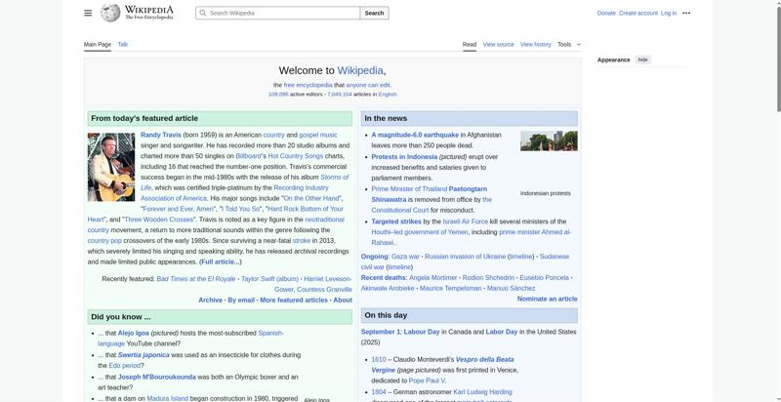Open the Storms of Life album link
781x402 pixels.
click(334, 178)
